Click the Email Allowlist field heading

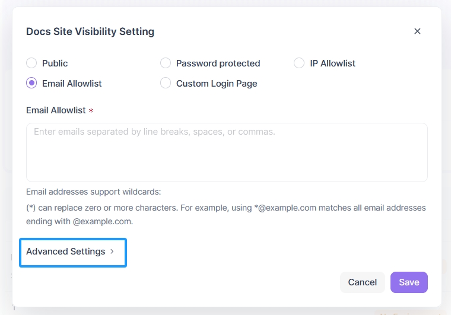pos(56,110)
